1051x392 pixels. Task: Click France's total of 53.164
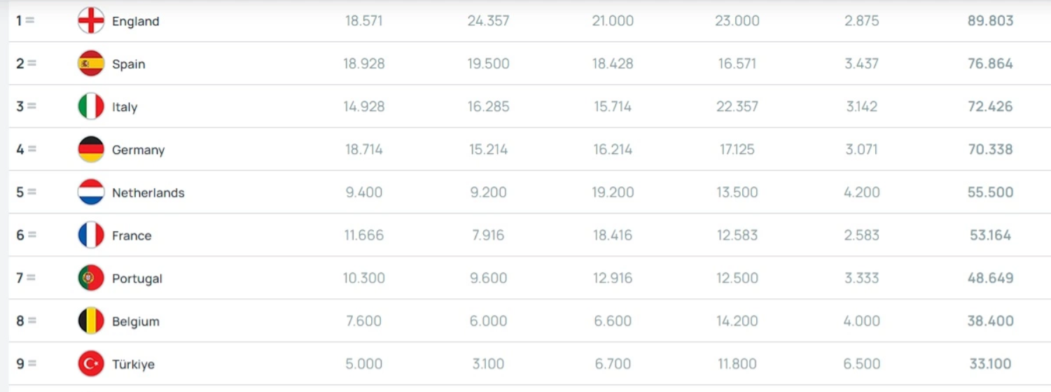click(x=990, y=235)
